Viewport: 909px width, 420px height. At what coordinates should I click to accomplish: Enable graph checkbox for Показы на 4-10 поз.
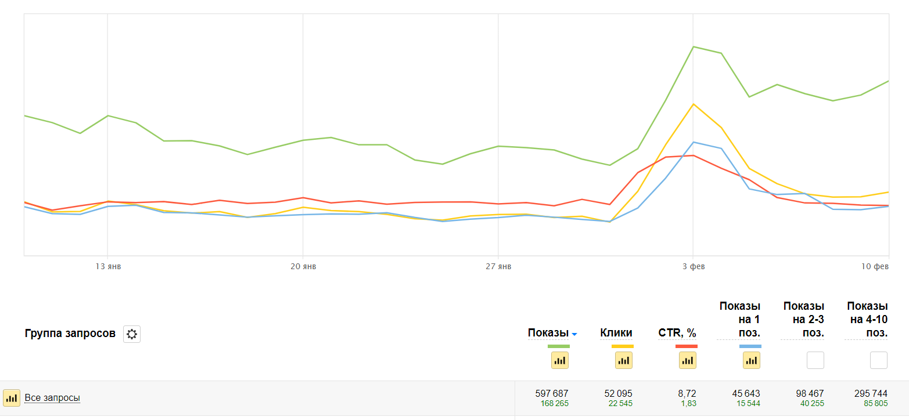coord(879,360)
